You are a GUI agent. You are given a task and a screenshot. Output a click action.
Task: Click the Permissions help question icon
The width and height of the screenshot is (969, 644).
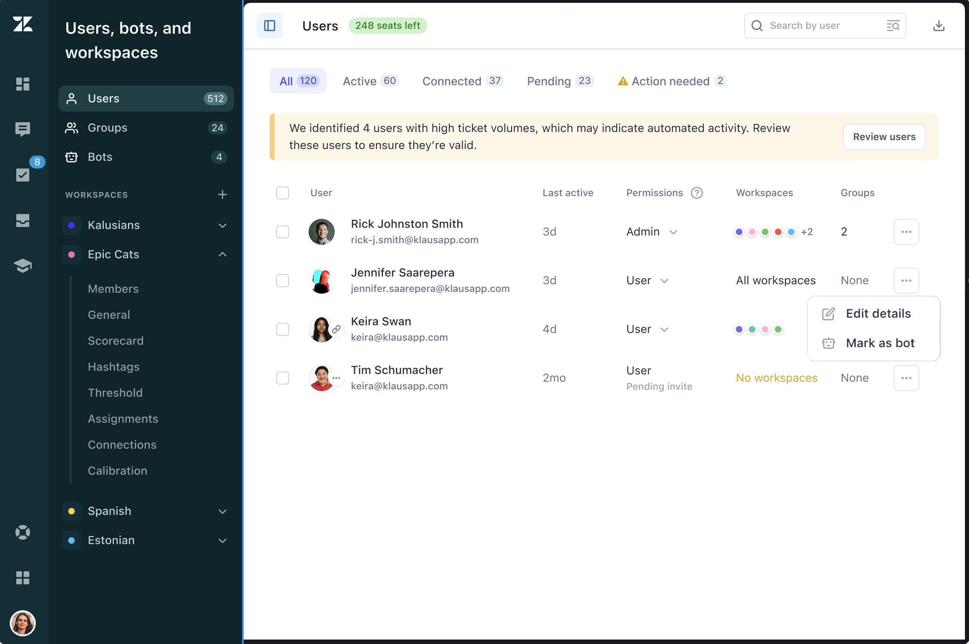click(x=696, y=192)
